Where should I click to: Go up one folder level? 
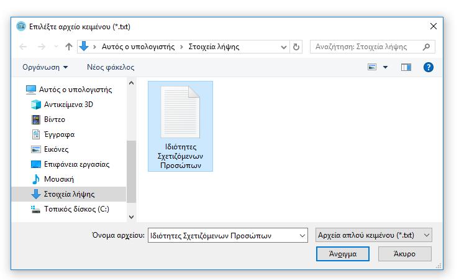point(69,47)
